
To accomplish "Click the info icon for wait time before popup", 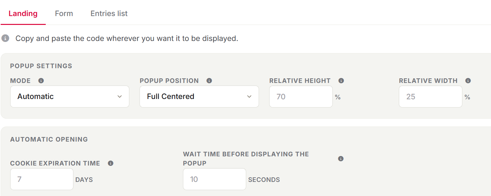I will point(341,159).
